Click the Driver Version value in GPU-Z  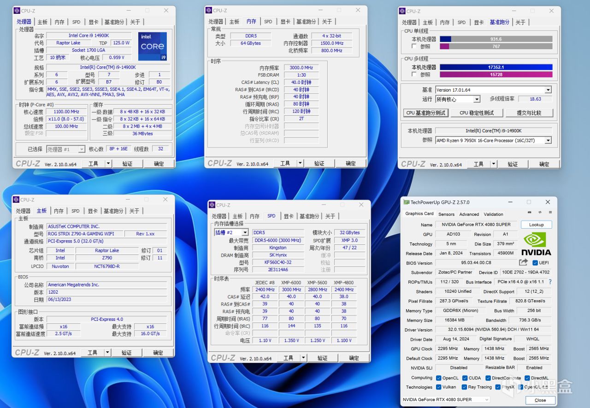tap(494, 330)
